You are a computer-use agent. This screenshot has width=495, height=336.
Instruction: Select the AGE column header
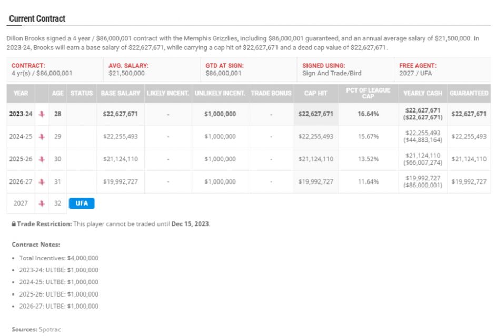[x=57, y=93]
